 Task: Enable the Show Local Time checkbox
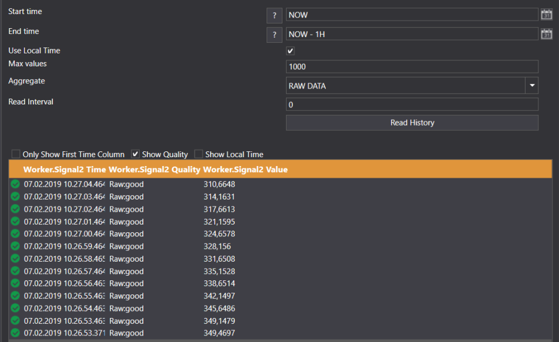(198, 154)
